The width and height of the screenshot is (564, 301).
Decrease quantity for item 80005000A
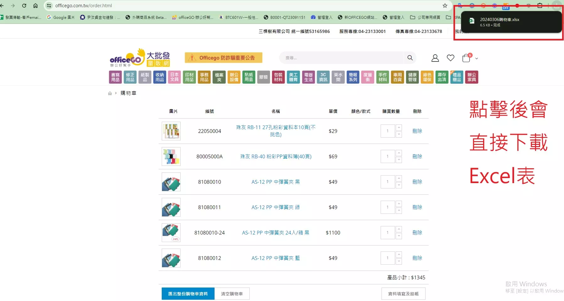399,160
